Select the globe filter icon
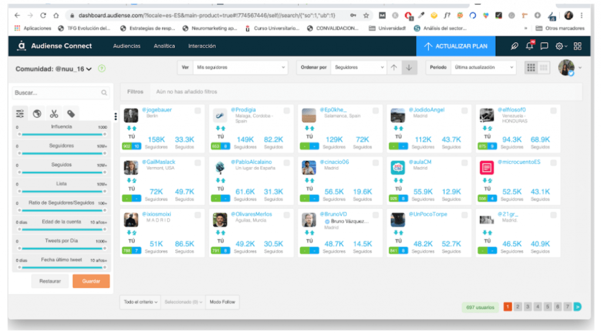 [37, 114]
